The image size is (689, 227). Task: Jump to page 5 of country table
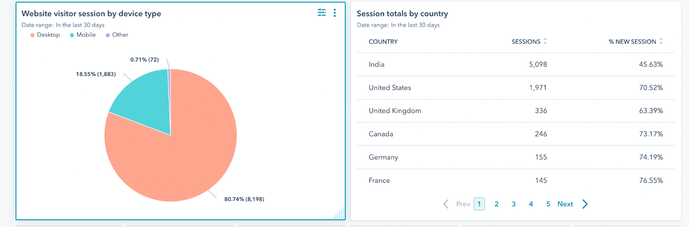pos(548,204)
